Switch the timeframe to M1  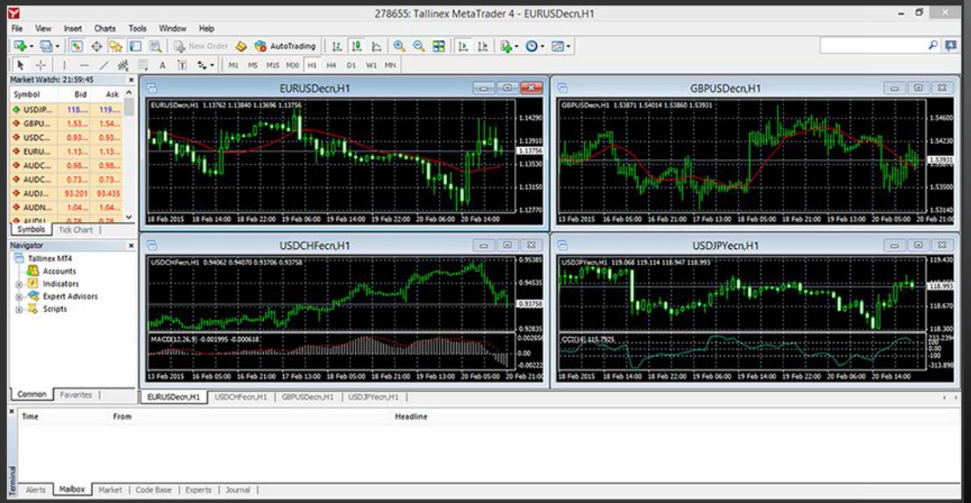[233, 65]
